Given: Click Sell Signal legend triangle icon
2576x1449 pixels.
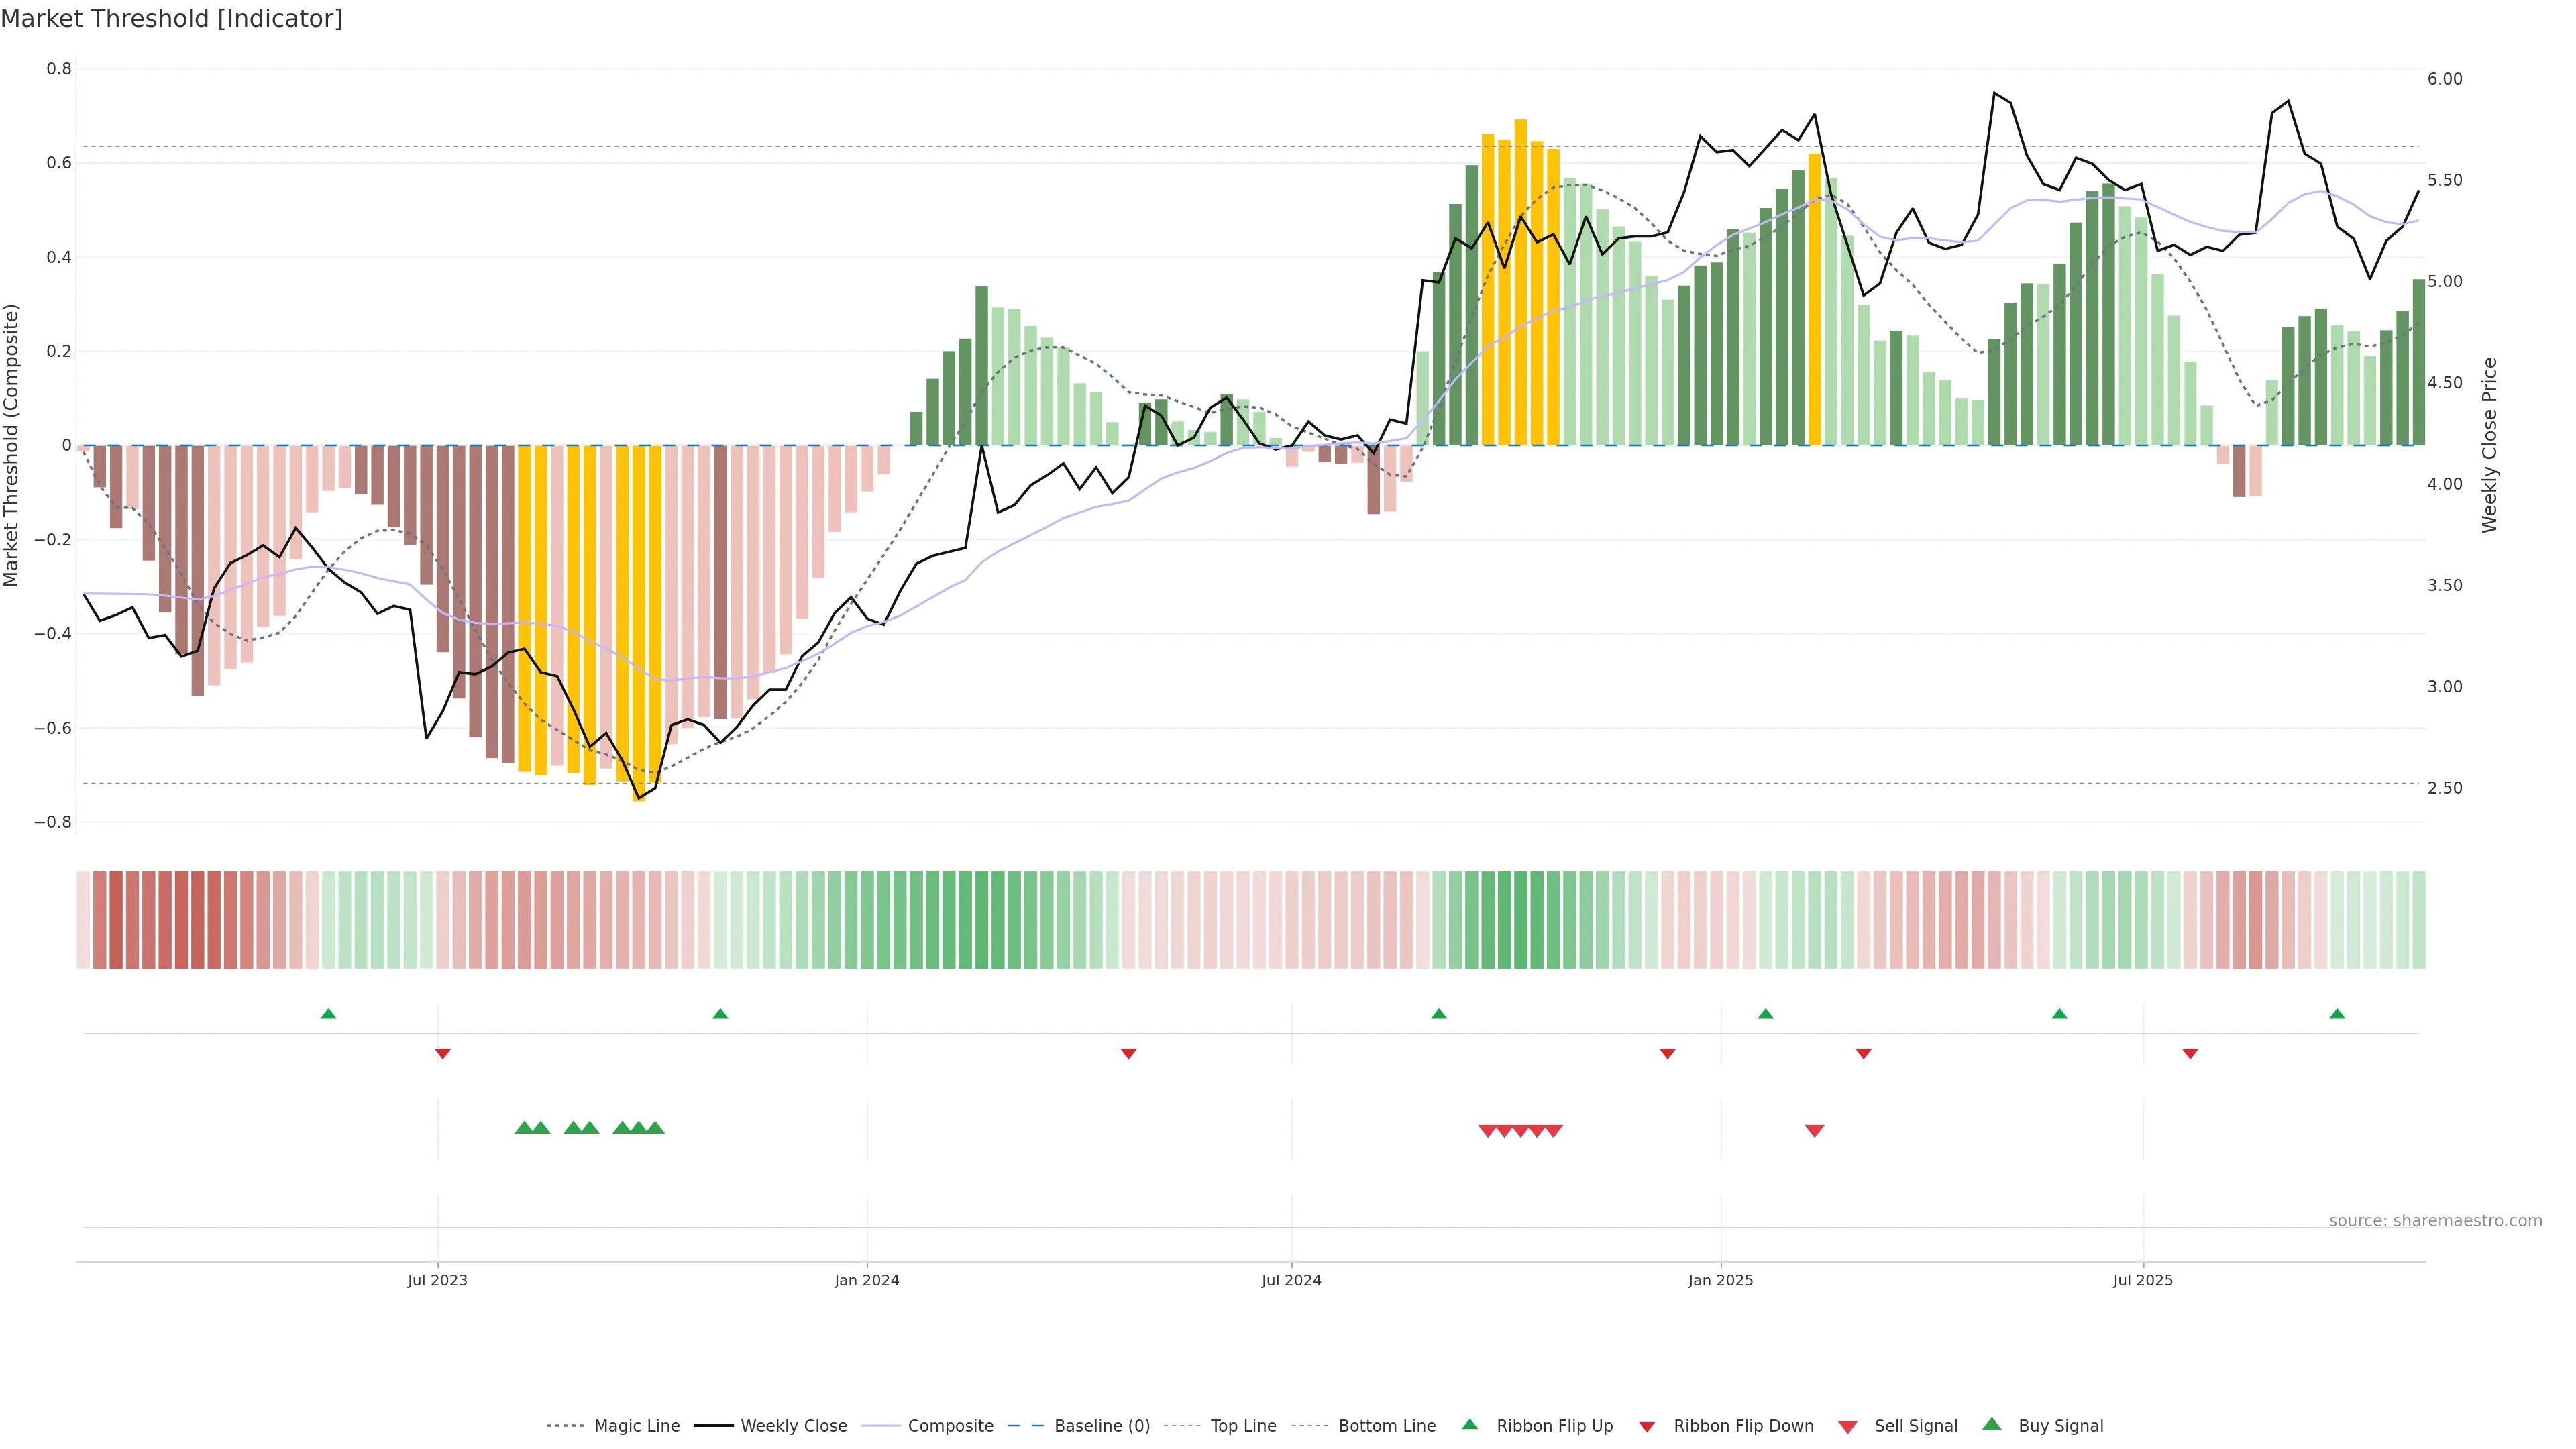Looking at the screenshot, I should pyautogui.click(x=1848, y=1427).
